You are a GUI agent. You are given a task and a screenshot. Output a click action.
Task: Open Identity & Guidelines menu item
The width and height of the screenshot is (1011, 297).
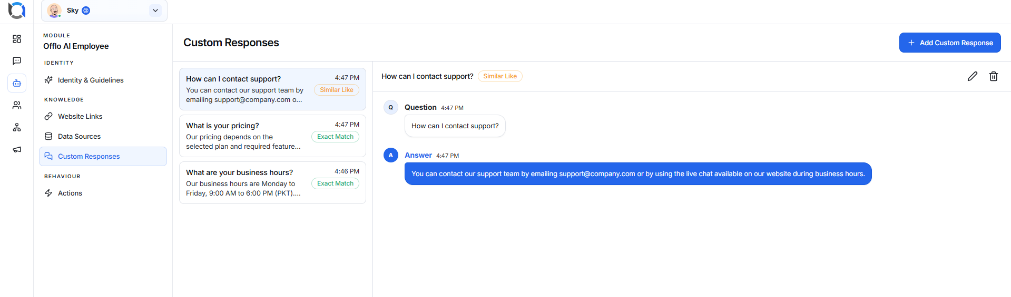(103, 80)
